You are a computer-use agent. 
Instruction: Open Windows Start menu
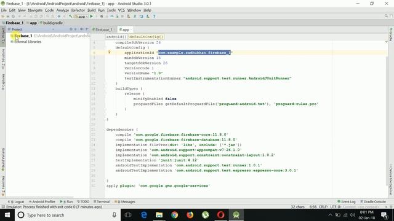(x=7, y=215)
